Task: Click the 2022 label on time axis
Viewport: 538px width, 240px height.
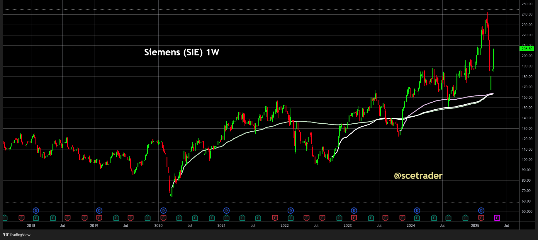Action: click(285, 226)
